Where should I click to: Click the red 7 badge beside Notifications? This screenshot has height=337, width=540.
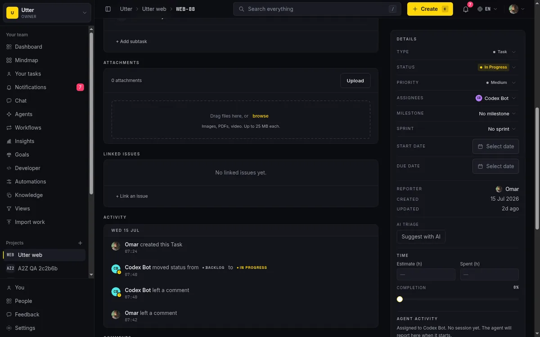(80, 87)
